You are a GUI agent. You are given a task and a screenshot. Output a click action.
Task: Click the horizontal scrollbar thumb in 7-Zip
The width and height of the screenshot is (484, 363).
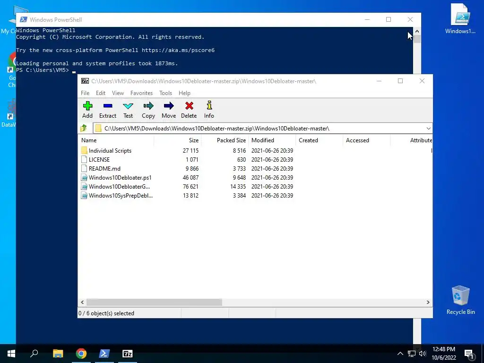click(x=154, y=302)
